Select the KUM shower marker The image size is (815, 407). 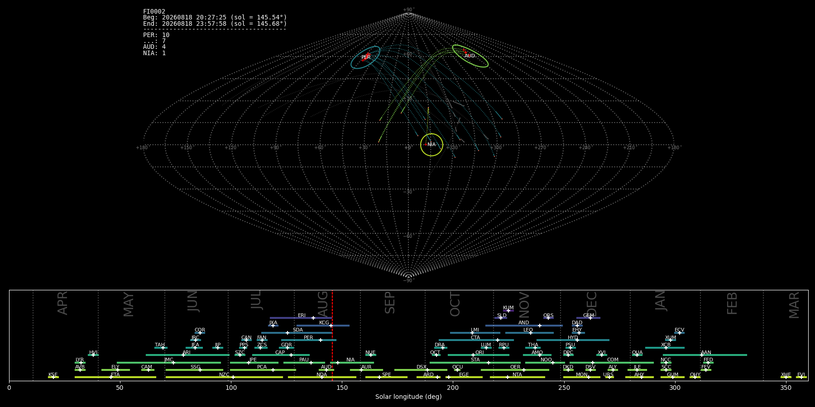508,311
